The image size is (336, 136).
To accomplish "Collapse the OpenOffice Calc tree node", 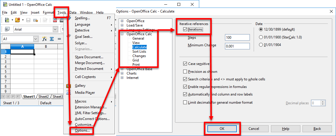I will coord(122,34).
